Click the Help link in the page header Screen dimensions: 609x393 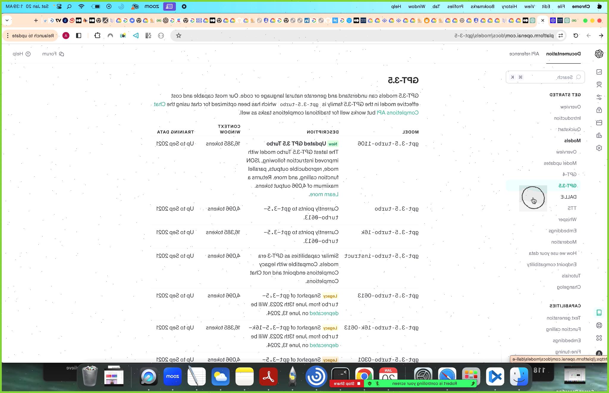(21, 54)
